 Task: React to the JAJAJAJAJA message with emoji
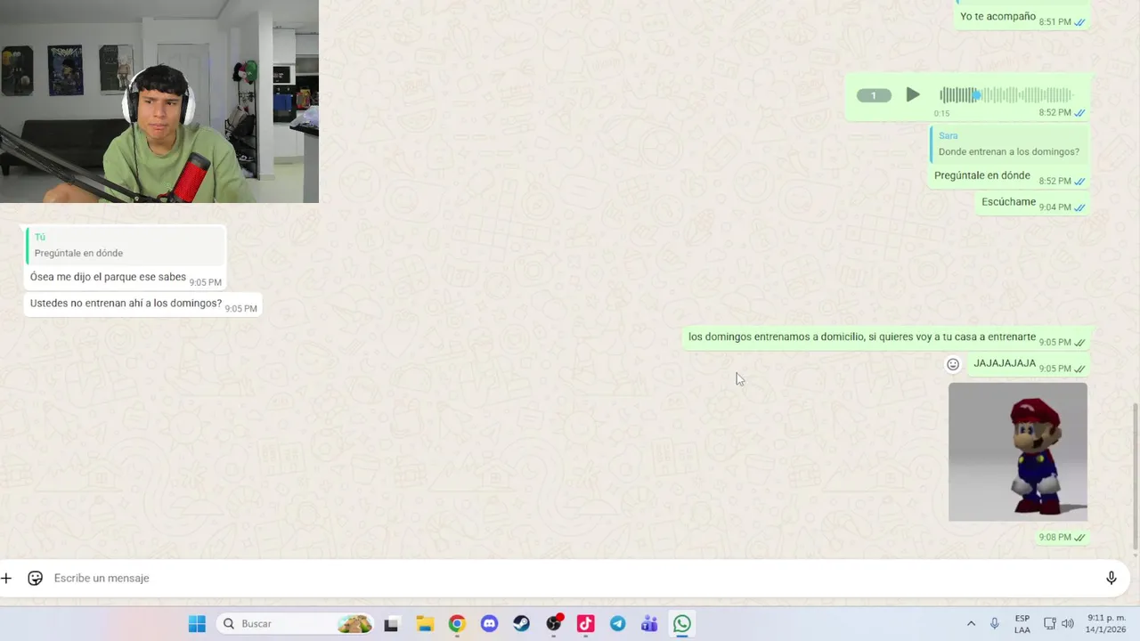(953, 364)
